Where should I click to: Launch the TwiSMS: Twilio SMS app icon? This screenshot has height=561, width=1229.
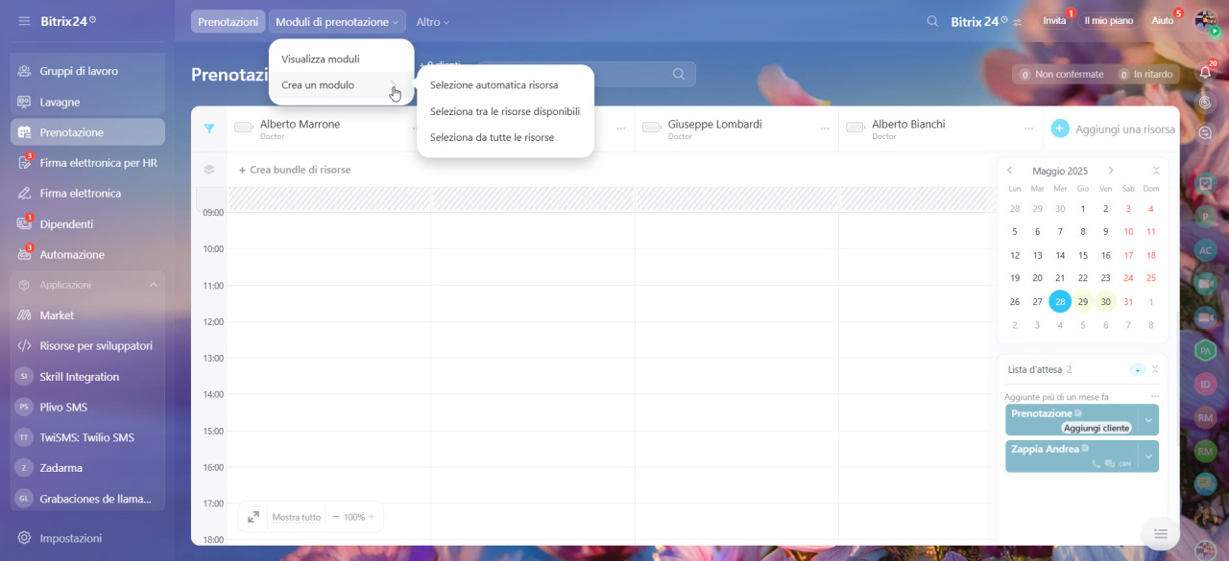click(25, 437)
